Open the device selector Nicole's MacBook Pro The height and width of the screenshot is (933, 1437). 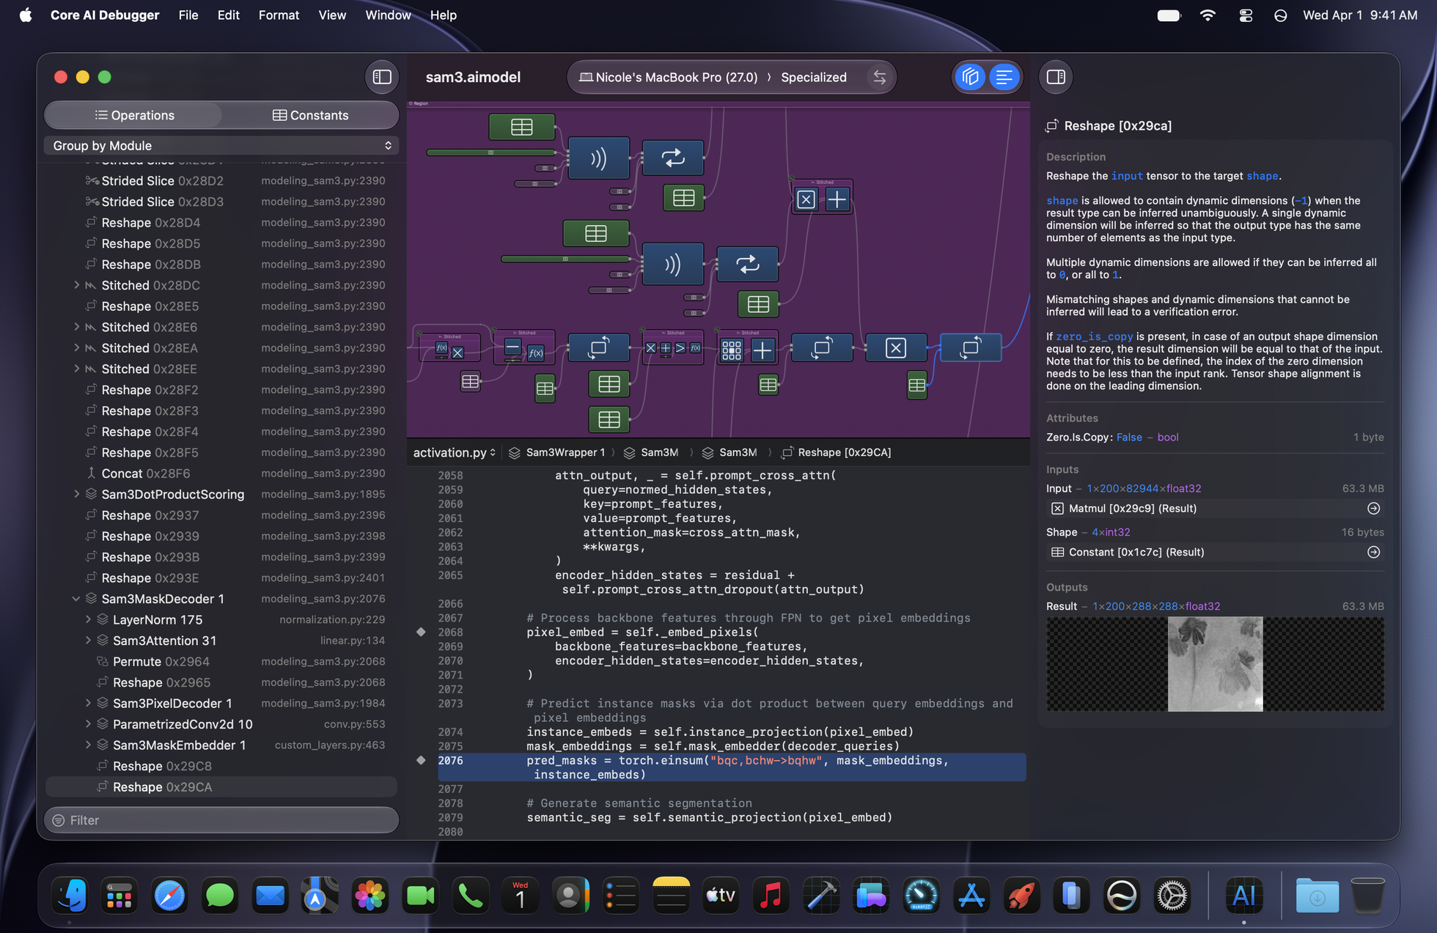pyautogui.click(x=668, y=77)
